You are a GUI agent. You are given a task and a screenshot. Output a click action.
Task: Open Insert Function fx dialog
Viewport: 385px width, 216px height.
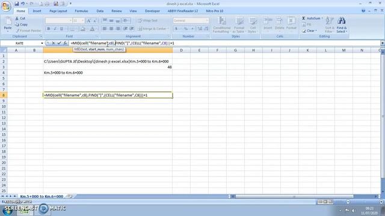coord(65,43)
